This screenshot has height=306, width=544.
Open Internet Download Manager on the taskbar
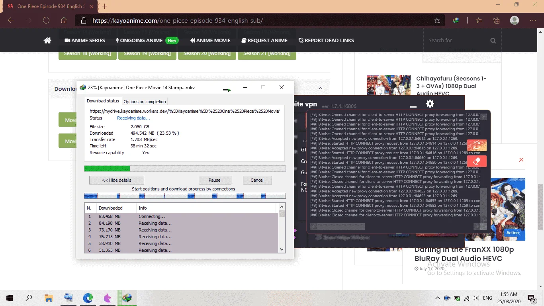pos(127,298)
